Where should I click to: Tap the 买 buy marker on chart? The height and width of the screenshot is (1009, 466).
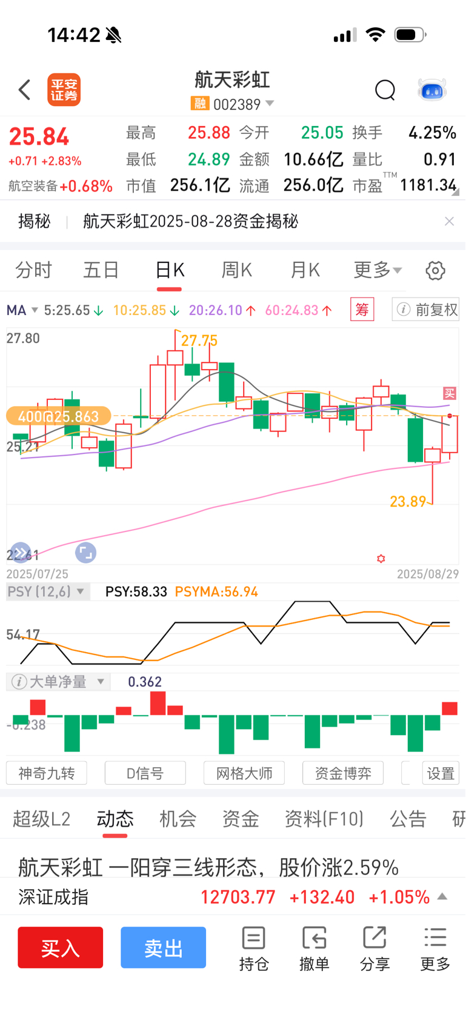(x=449, y=393)
